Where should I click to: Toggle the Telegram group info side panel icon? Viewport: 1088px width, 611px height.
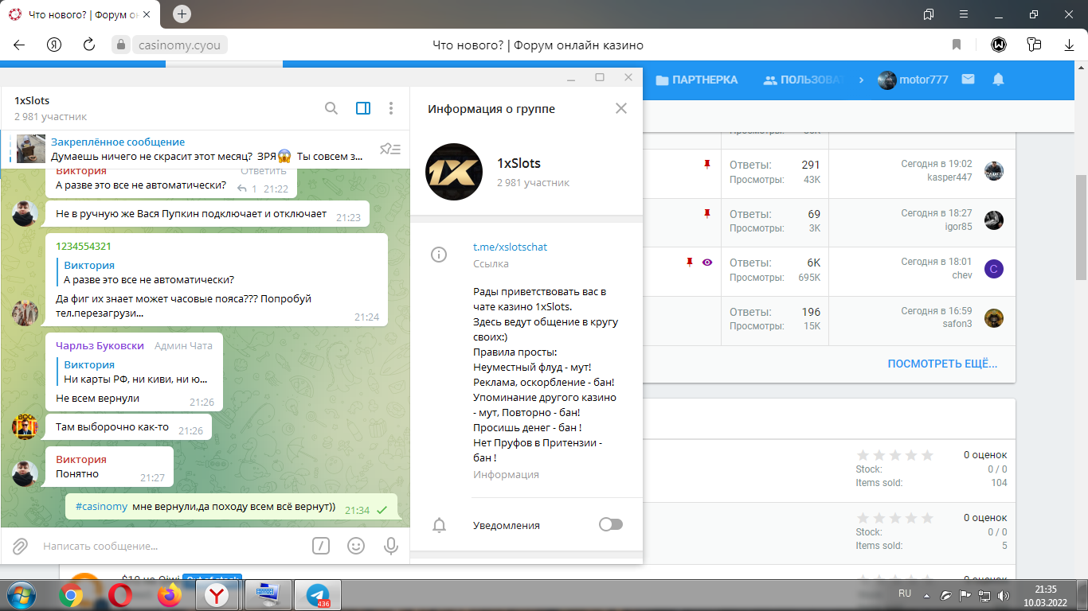363,108
